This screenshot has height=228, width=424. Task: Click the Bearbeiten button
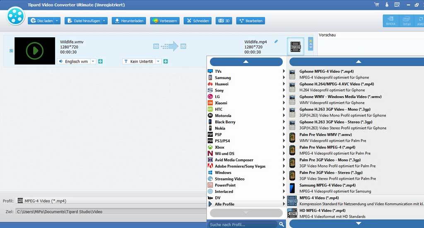pyautogui.click(x=251, y=21)
